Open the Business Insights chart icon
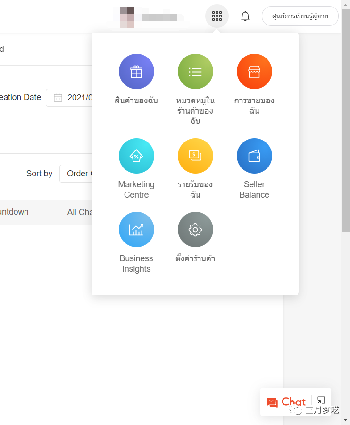The image size is (350, 425). (136, 230)
